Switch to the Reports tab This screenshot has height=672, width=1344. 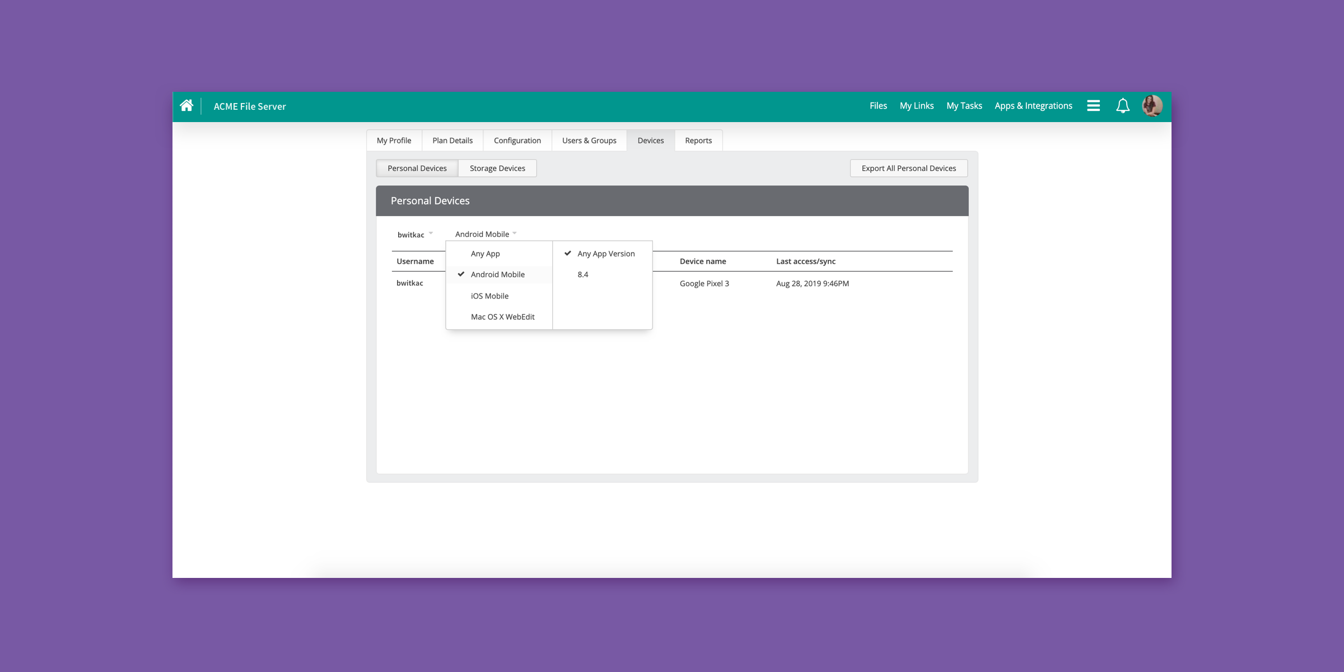[x=698, y=141]
